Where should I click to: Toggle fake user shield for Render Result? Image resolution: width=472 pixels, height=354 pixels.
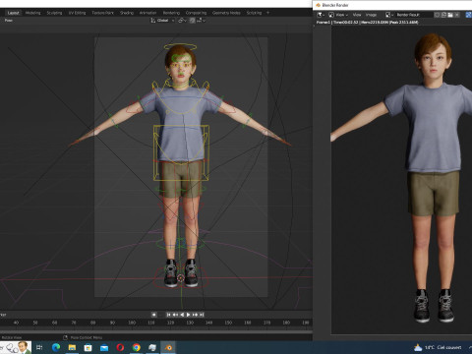(437, 15)
